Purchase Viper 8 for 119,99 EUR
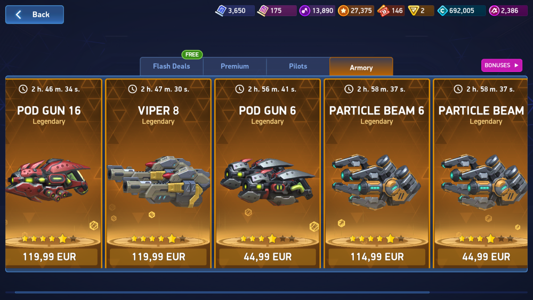Viewport: 533px width, 300px height. [158, 257]
